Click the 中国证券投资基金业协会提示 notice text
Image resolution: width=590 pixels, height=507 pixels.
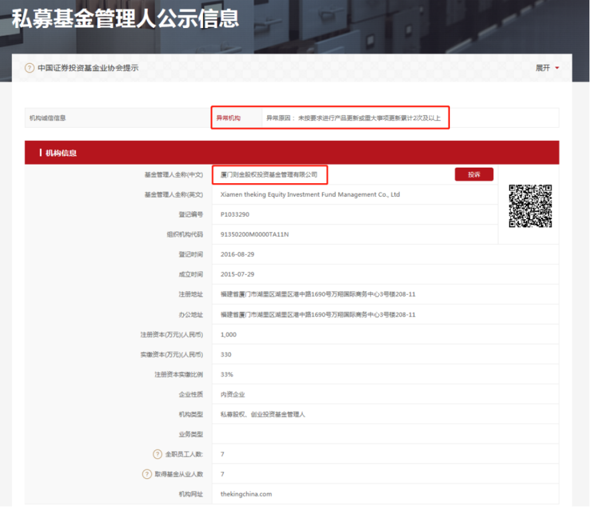88,68
